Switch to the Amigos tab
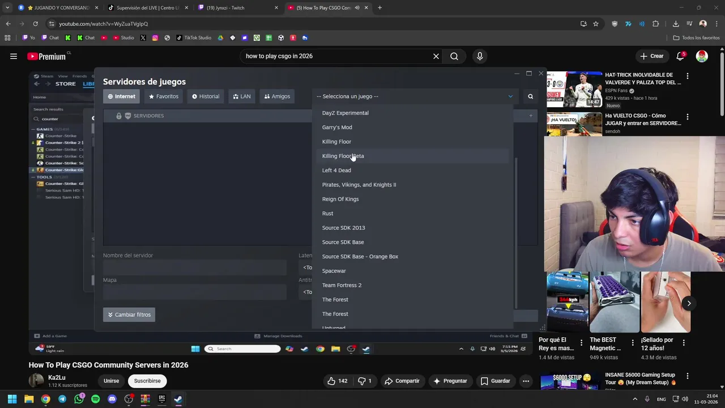Viewport: 725px width, 408px height. point(277,96)
